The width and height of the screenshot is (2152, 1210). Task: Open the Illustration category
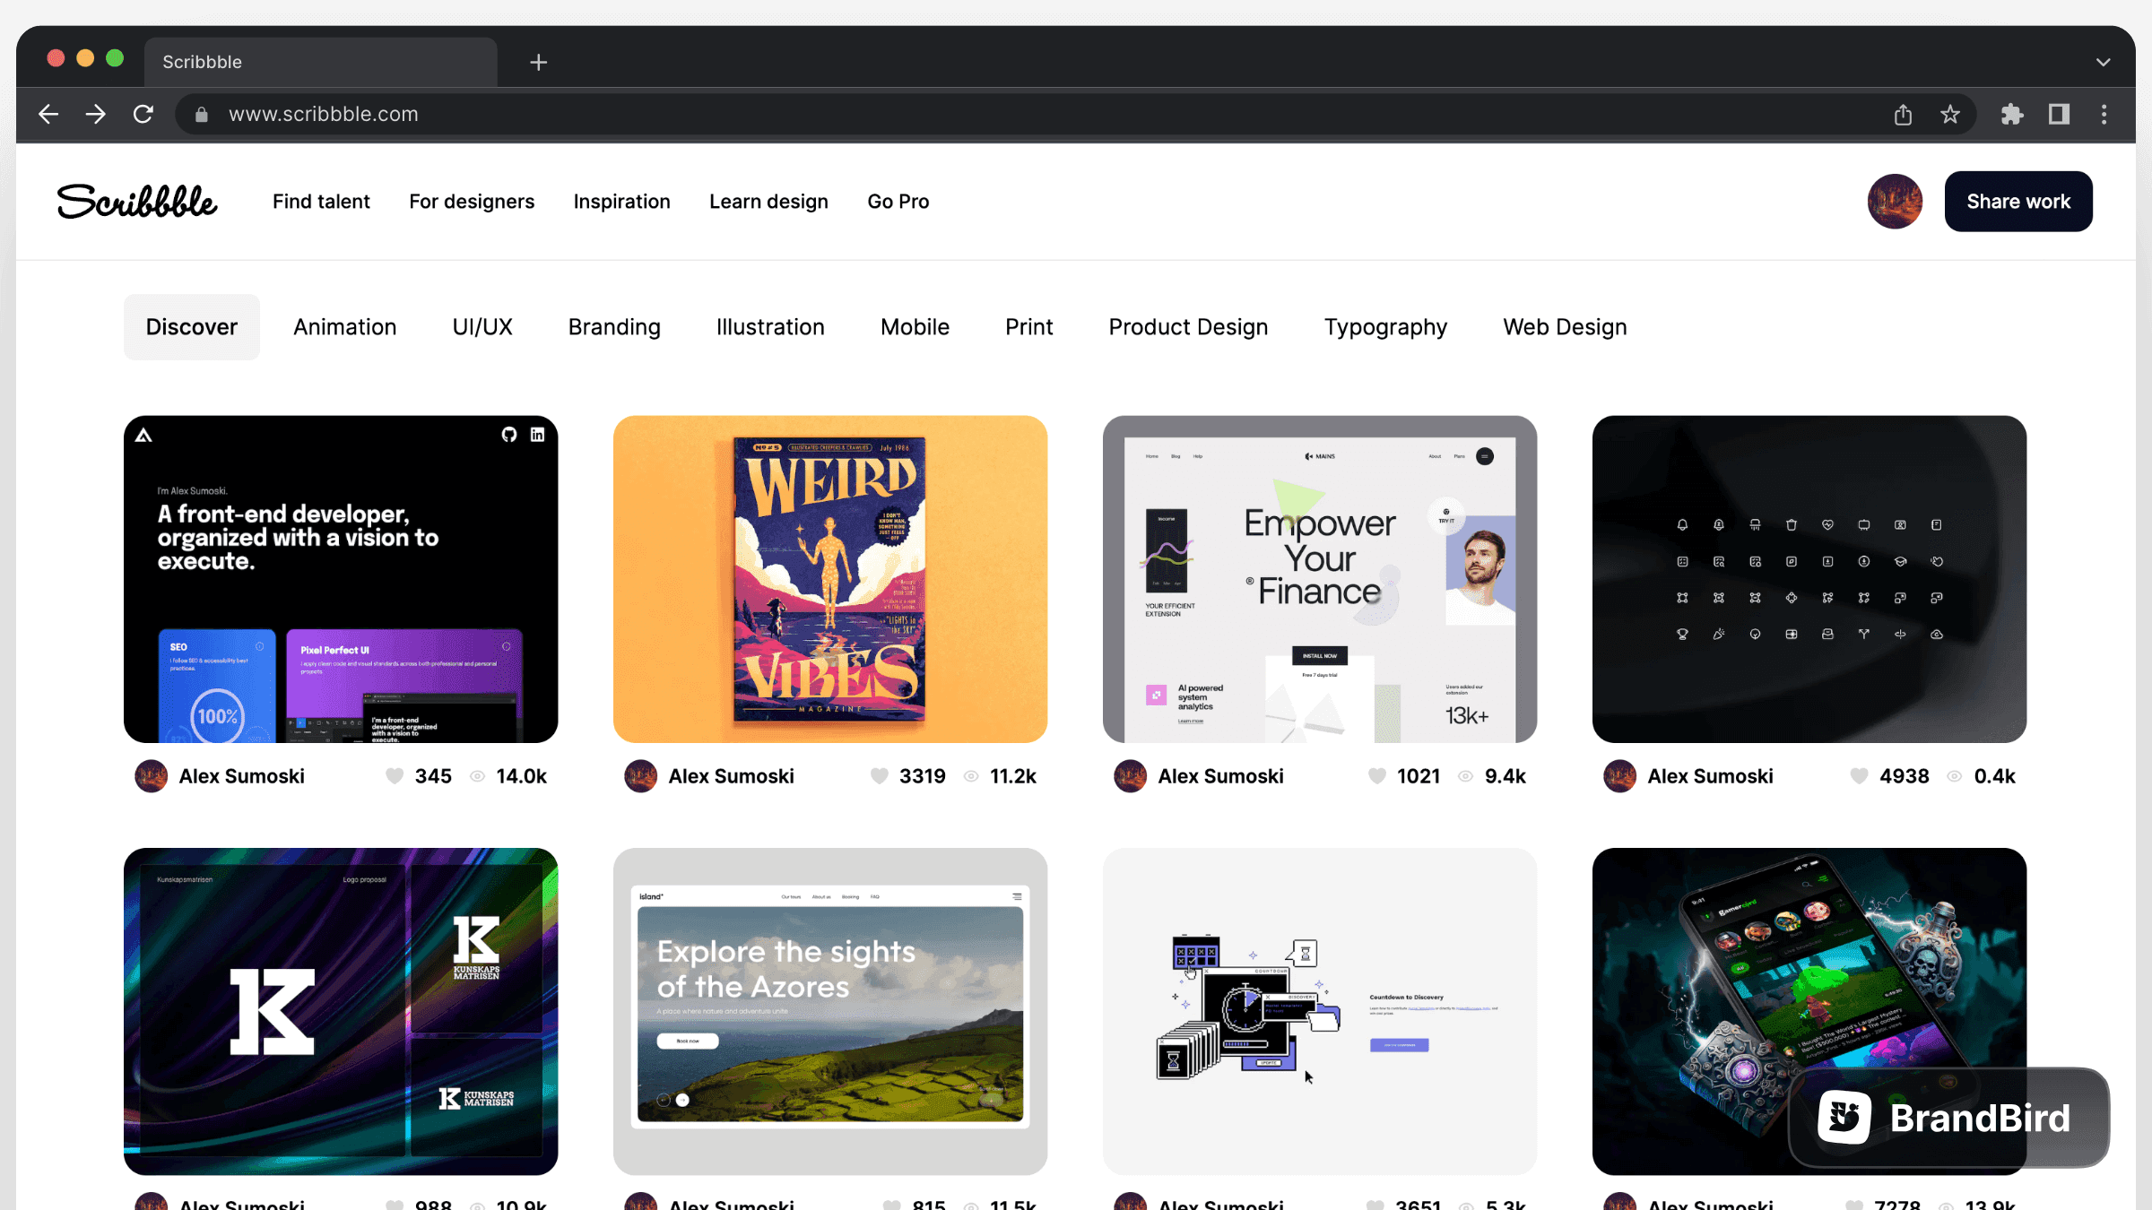coord(770,327)
